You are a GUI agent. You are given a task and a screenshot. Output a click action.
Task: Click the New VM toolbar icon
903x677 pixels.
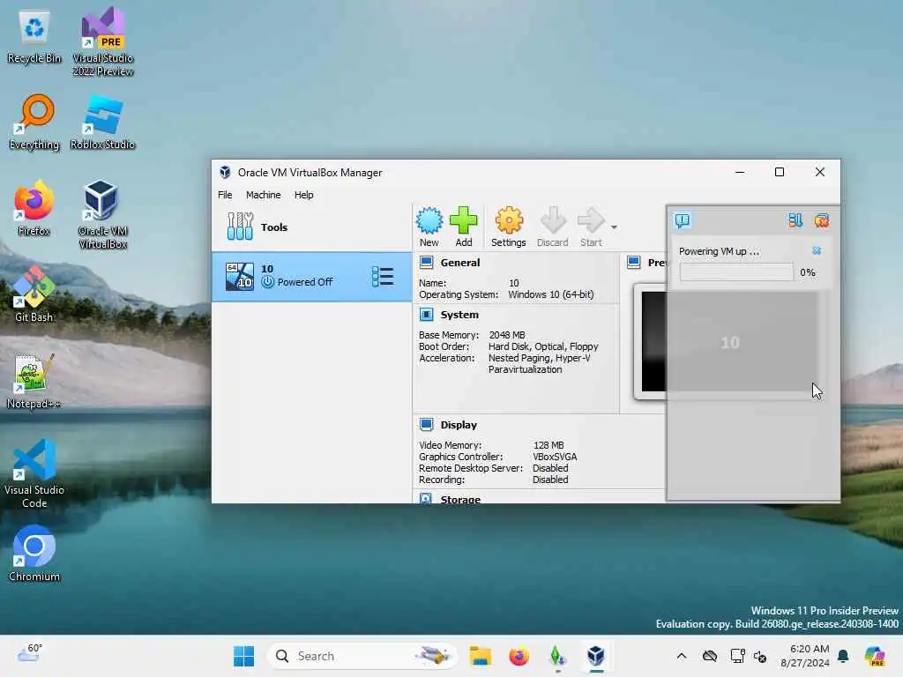[x=429, y=227]
